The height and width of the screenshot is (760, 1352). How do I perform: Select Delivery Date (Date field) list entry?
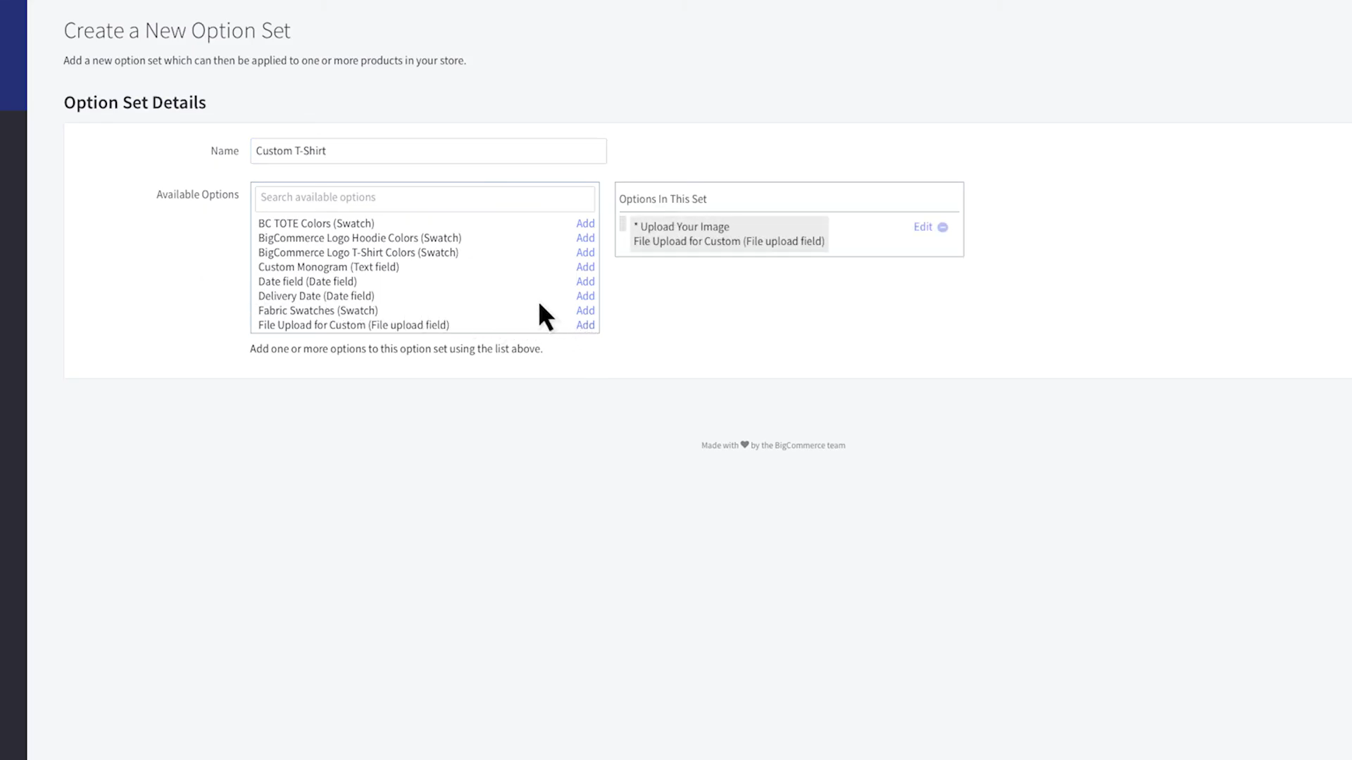coord(316,296)
